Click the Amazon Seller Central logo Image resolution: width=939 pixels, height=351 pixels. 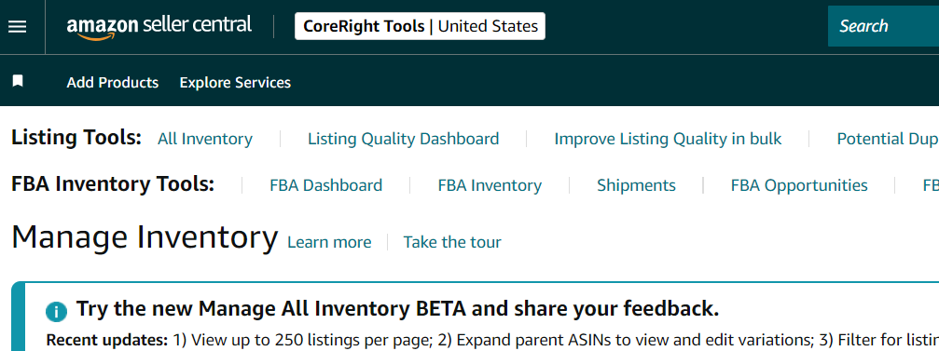tap(159, 27)
